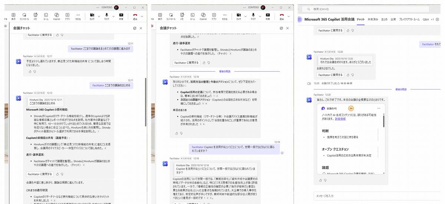Switch to the 共有済み tab
The image size is (445, 204).
pos(373,19)
